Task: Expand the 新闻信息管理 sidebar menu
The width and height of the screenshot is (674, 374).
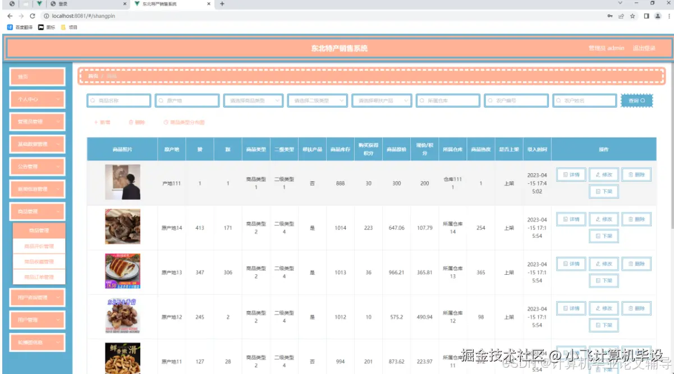Action: pyautogui.click(x=38, y=189)
